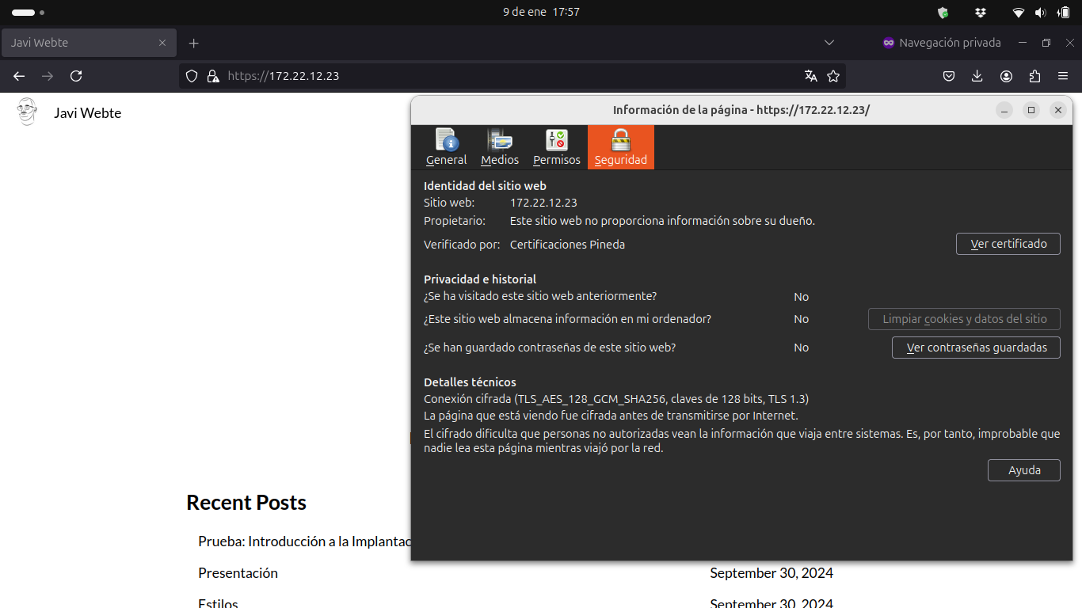
Task: Click the Privacidad e historial heading
Action: tap(480, 279)
